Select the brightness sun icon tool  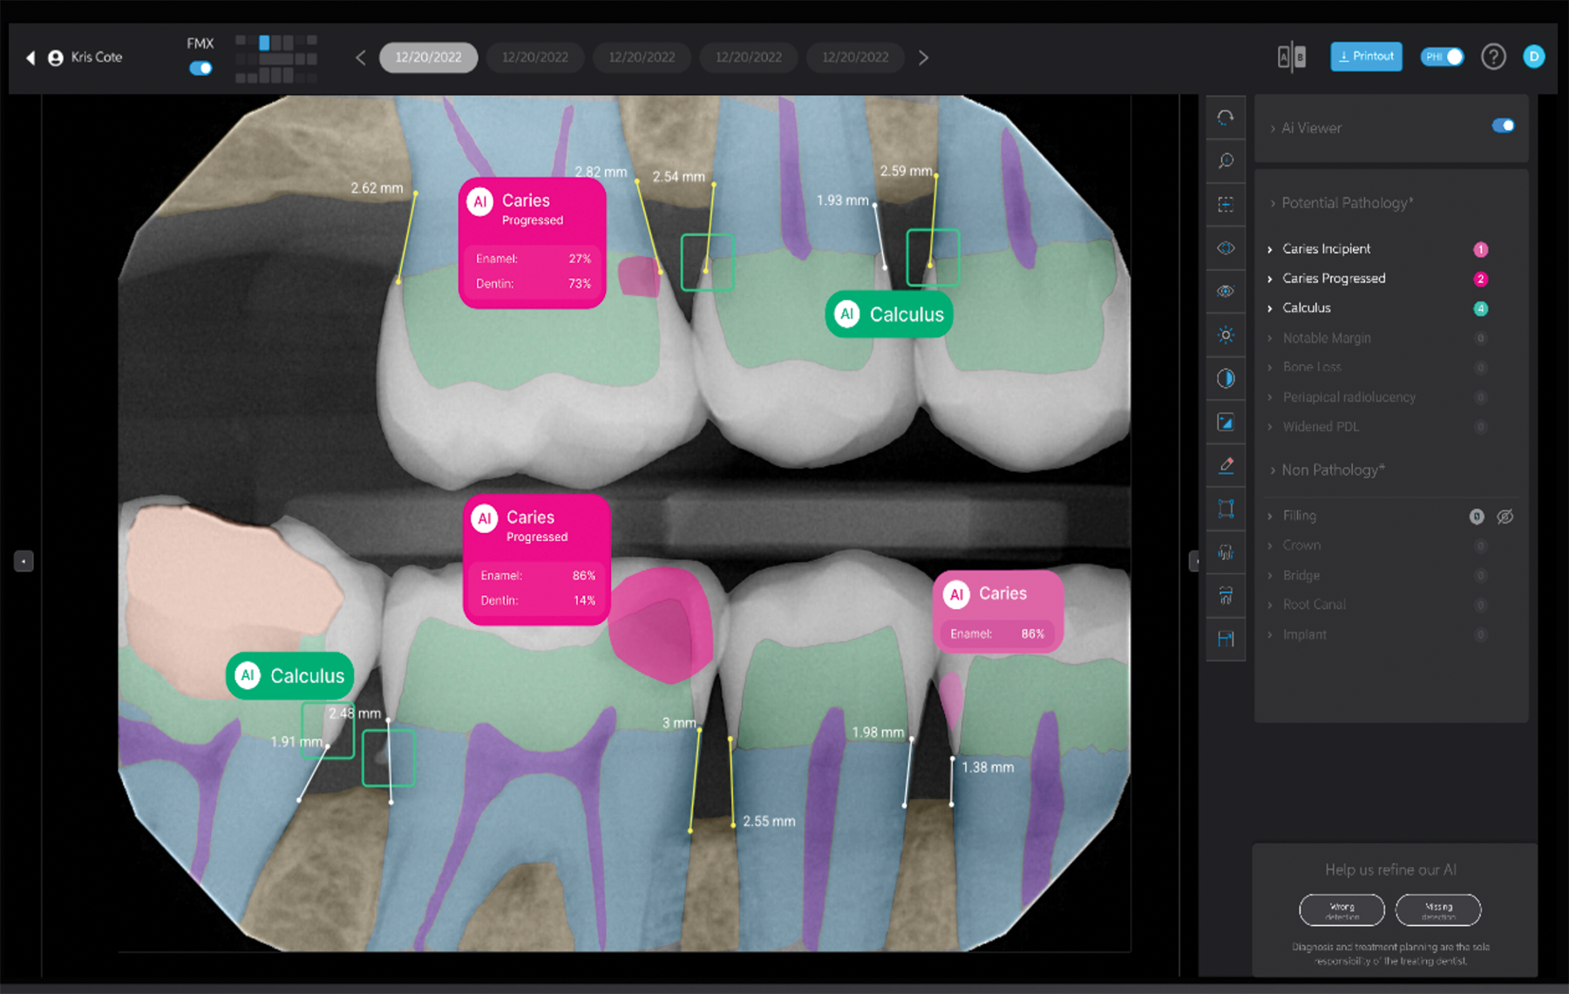click(x=1226, y=335)
